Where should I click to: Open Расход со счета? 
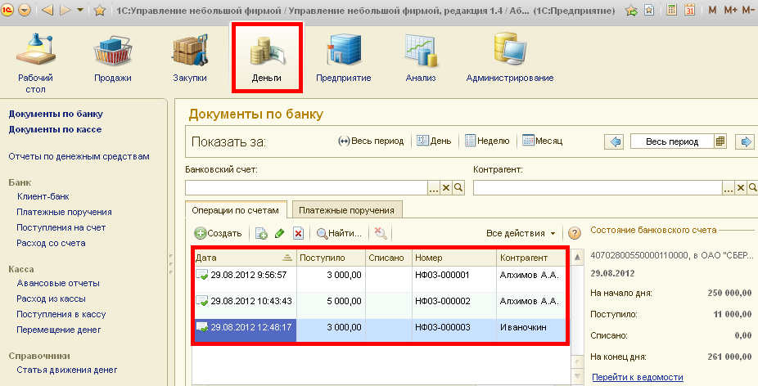point(51,243)
